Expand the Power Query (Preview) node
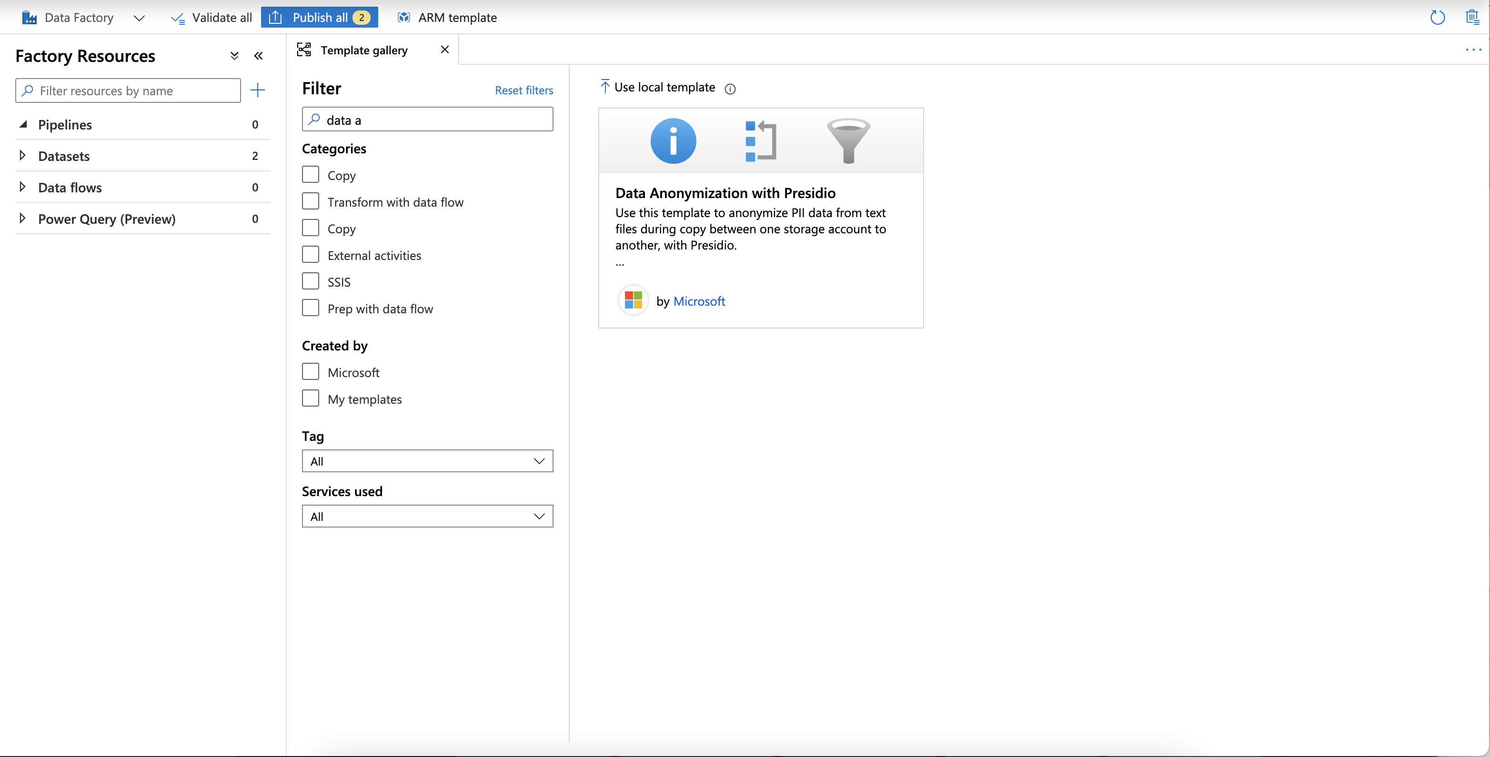The height and width of the screenshot is (757, 1490). coord(22,218)
